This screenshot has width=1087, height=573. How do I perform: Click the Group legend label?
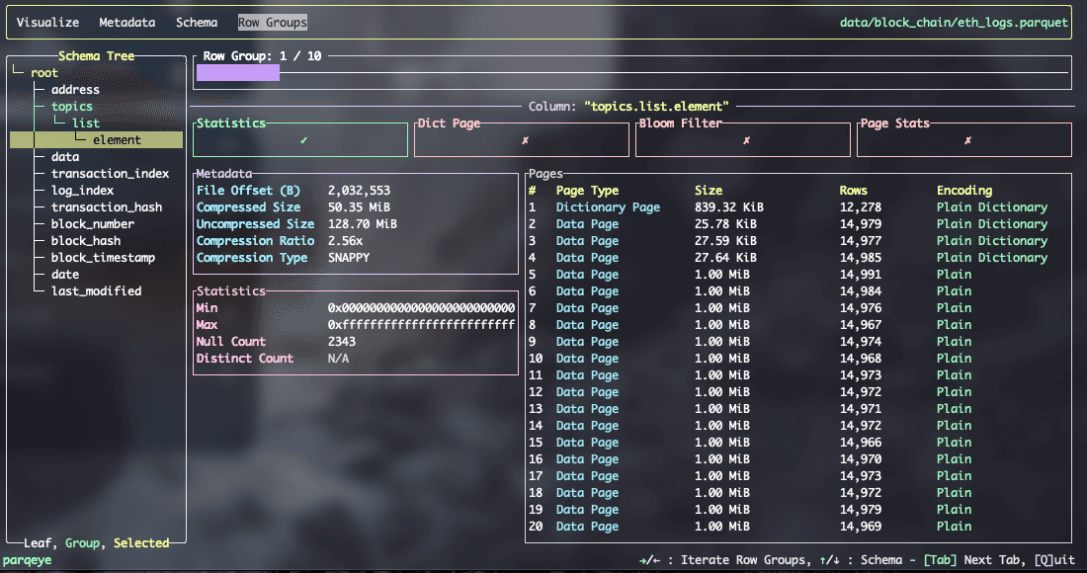82,542
